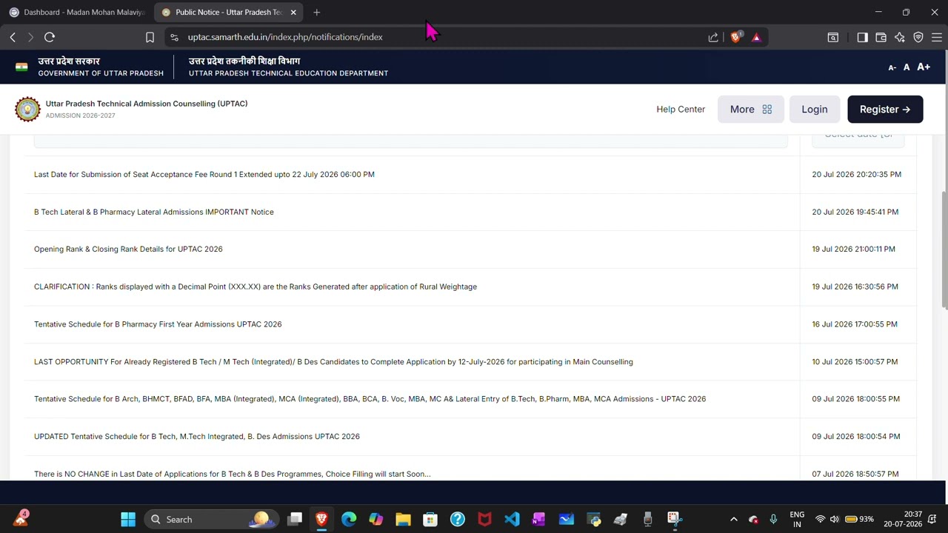Open Opening Rank & Closing Rank Details notice
Viewport: 948px width, 533px height.
point(128,249)
